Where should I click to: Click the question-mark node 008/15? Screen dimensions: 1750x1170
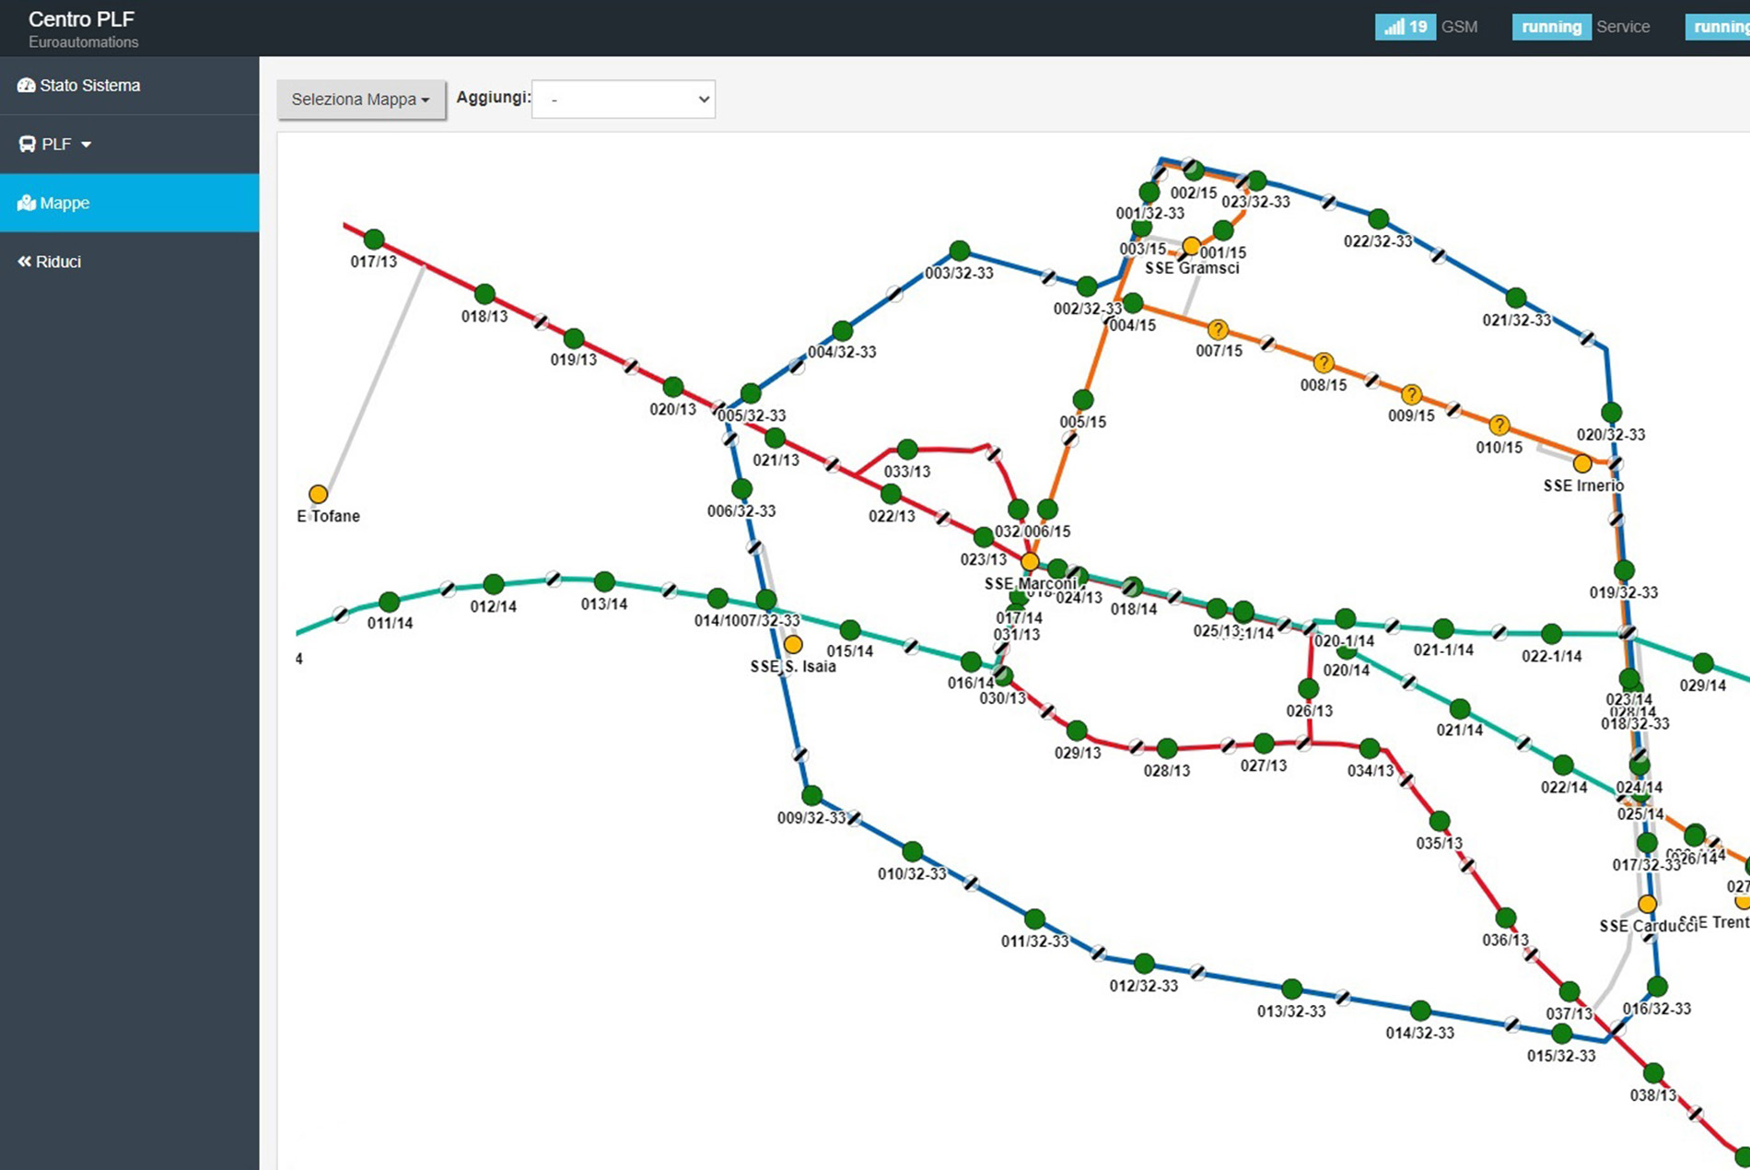(1323, 363)
